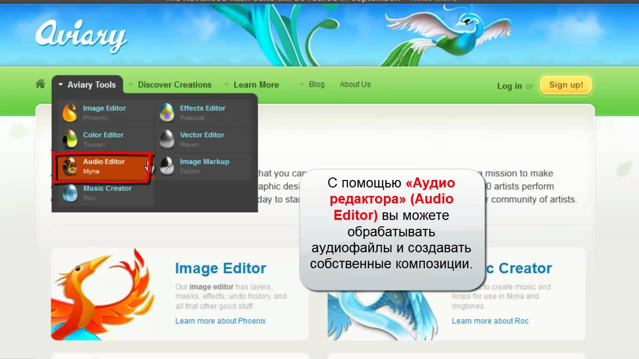Click the Raven egg icon for Vector Editor
Viewport: 639px width, 359px height.
(x=167, y=139)
